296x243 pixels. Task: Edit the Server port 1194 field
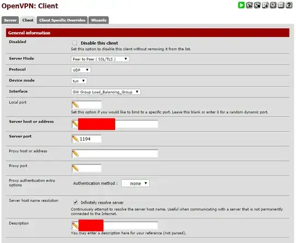click(87, 139)
